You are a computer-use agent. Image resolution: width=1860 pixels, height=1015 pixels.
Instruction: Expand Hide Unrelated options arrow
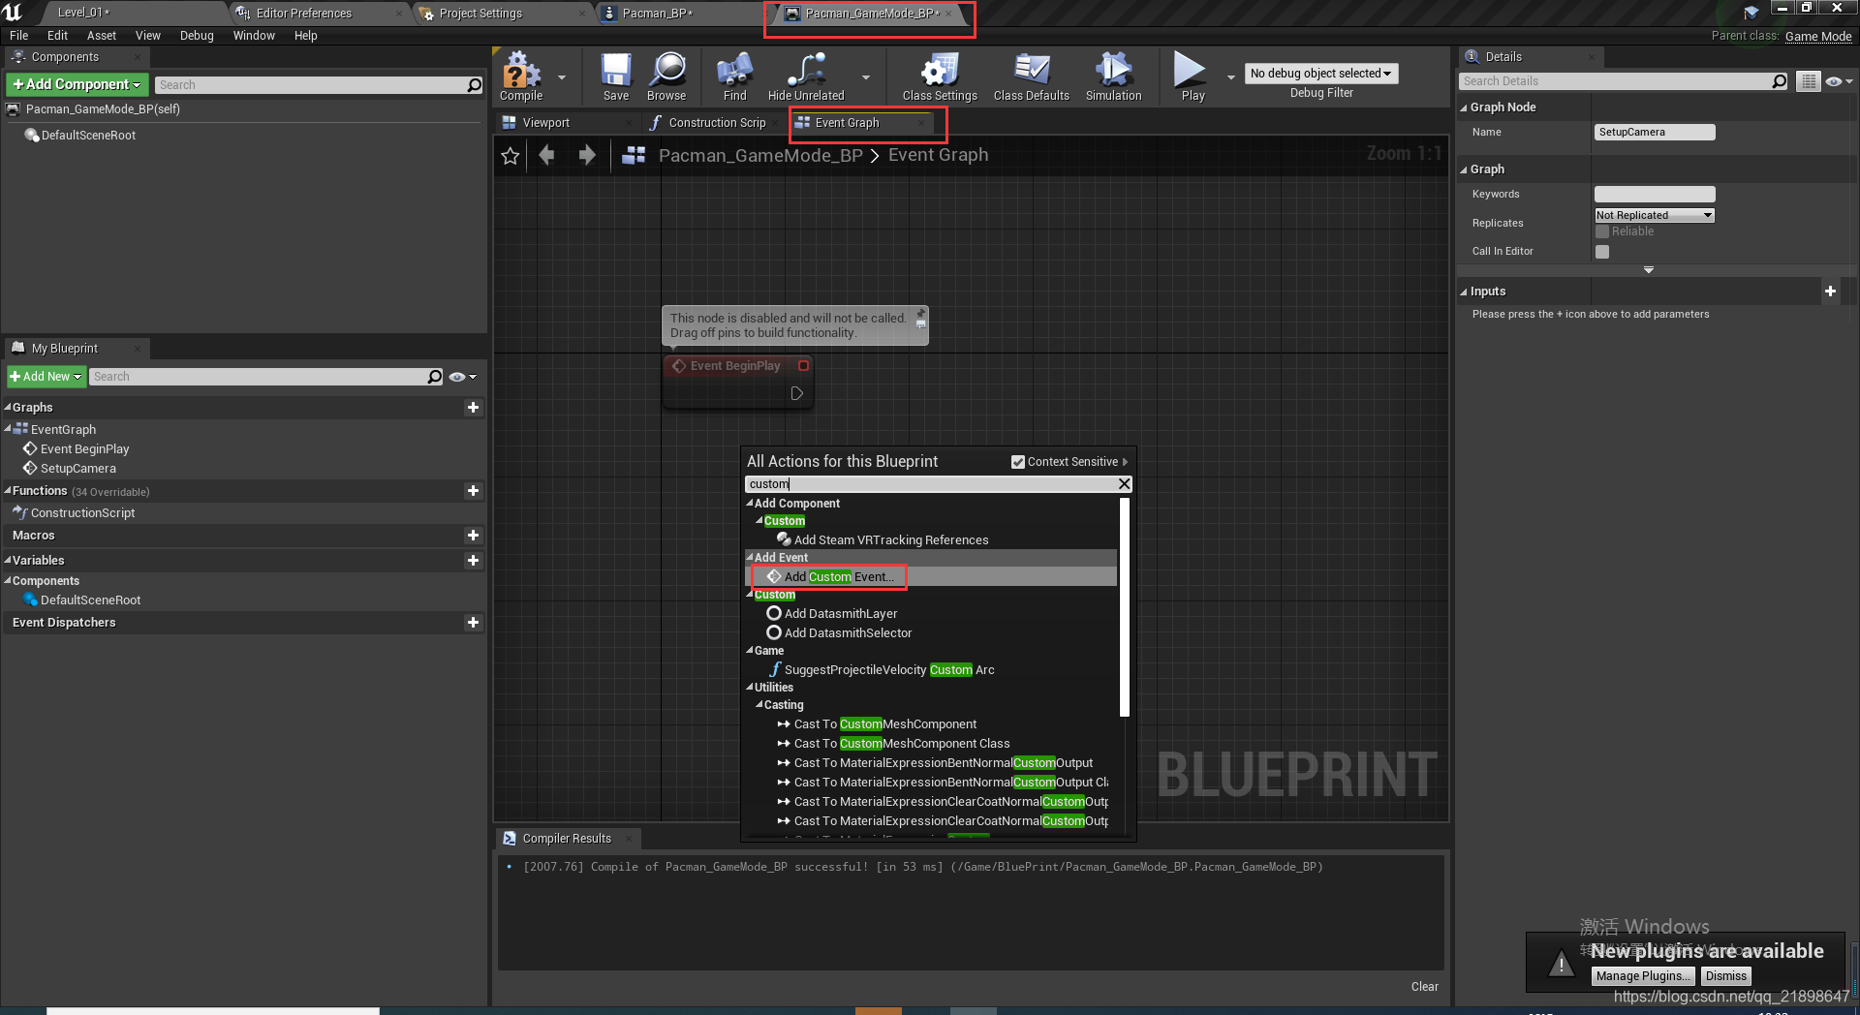tap(866, 77)
